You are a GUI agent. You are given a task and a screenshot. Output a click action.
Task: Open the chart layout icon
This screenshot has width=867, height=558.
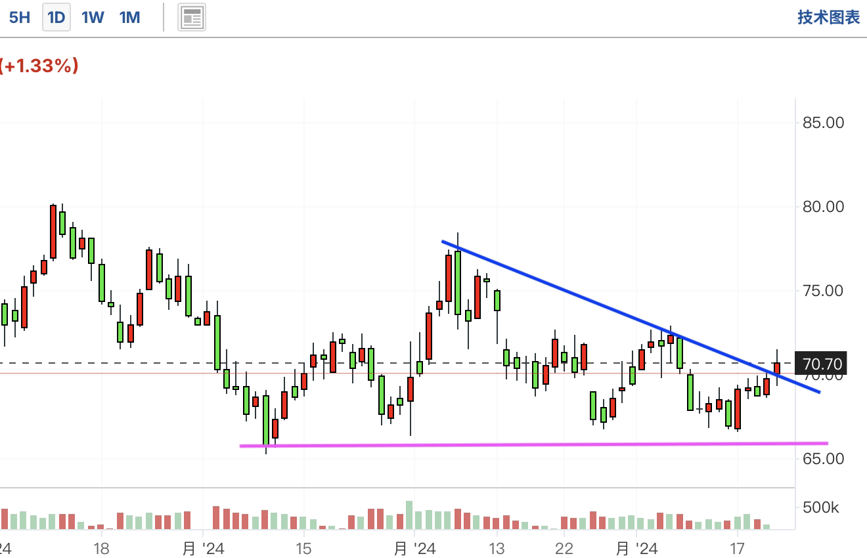point(192,18)
